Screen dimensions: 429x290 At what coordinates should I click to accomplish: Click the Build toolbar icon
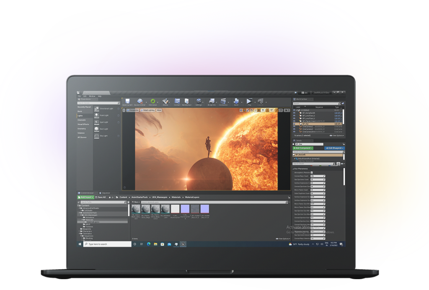pyautogui.click(x=236, y=102)
